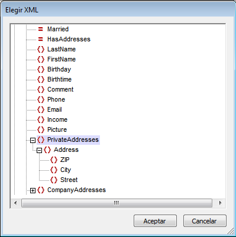The height and width of the screenshot is (237, 236).
Task: Select the Comment tree item
Action: point(60,89)
